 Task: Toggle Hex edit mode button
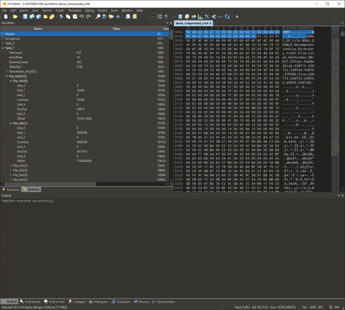tap(153, 17)
